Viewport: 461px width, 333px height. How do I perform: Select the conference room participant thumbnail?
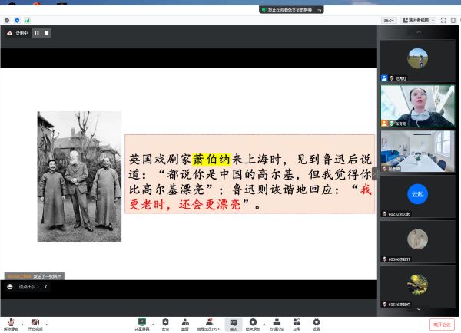(x=417, y=151)
